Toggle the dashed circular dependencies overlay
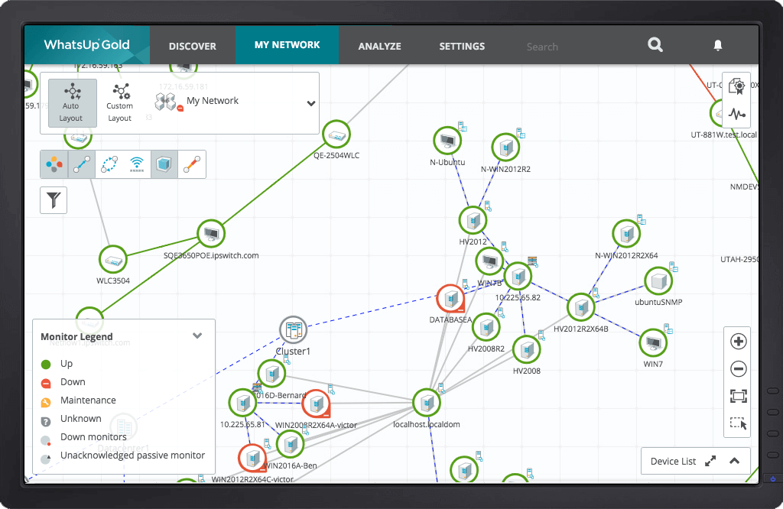783x509 pixels. tap(109, 164)
